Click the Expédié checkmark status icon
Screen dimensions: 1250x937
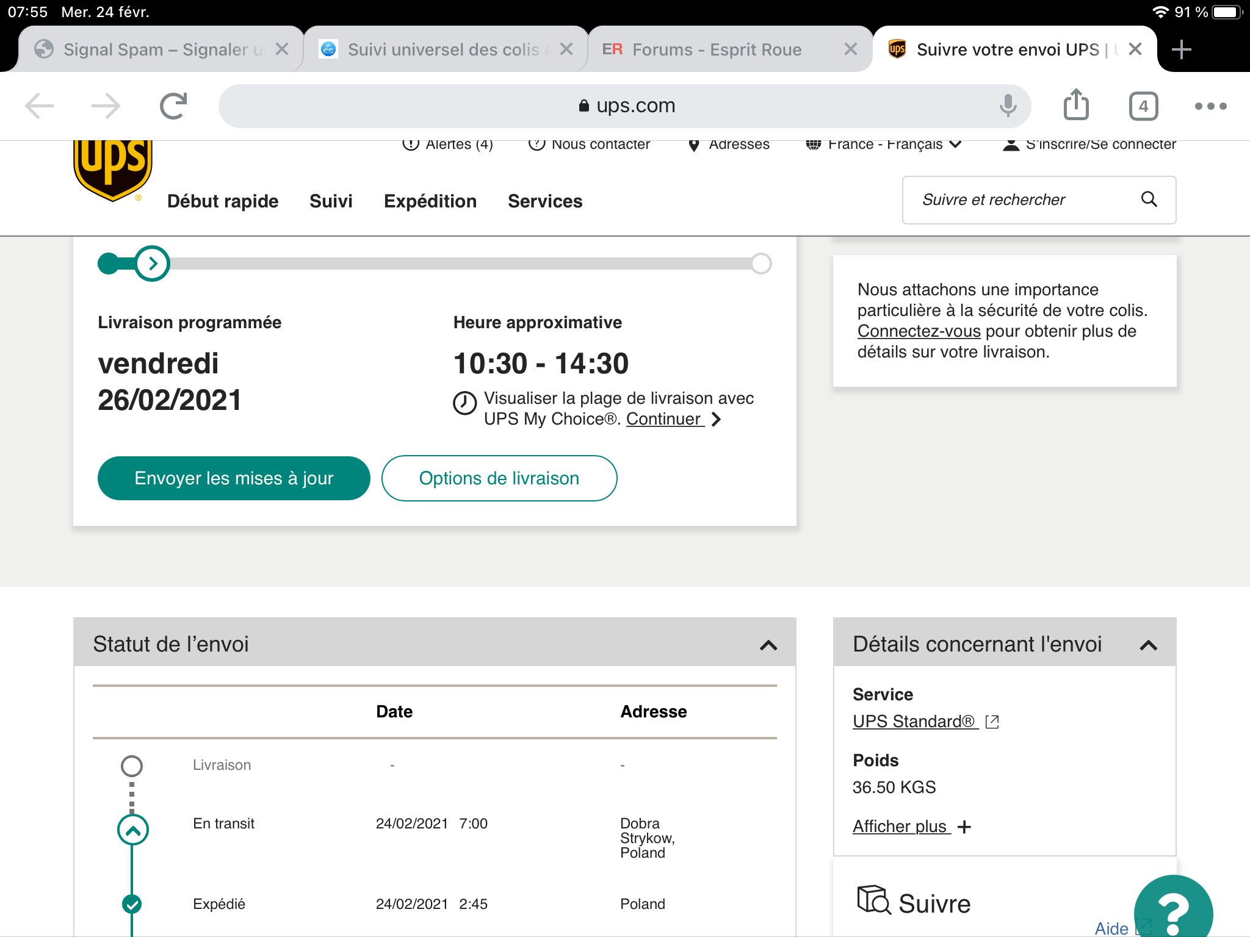click(x=132, y=904)
